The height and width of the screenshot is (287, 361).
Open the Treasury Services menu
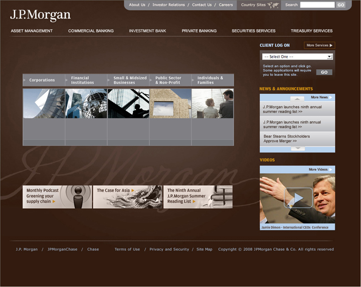pyautogui.click(x=311, y=31)
